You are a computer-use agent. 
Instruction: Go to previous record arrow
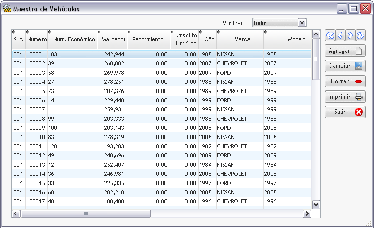340,35
